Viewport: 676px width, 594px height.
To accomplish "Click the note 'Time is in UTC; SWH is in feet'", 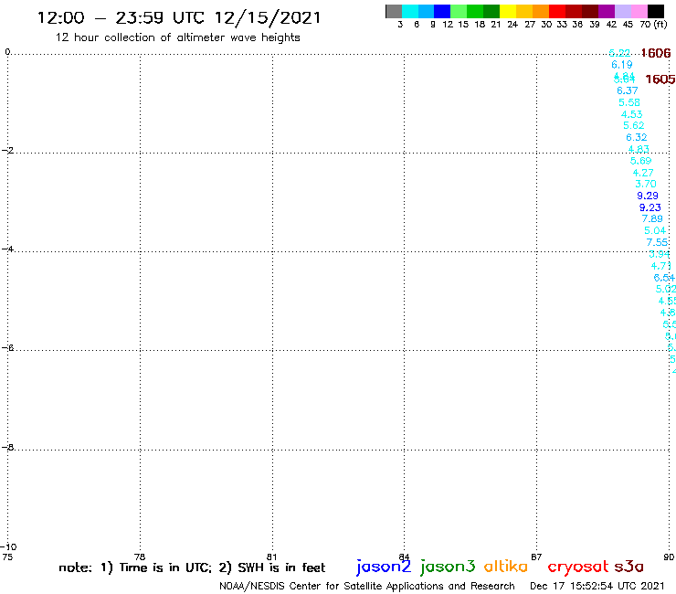I will coord(192,567).
